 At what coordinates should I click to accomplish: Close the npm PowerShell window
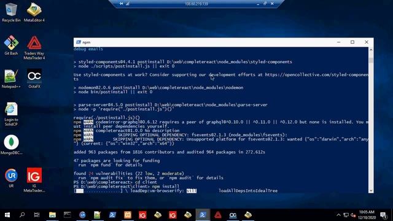point(367,42)
